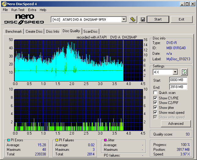Image resolution: width=197 pixels, height=160 pixels.
Task: Enable the Quick scan checkbox
Action: (155, 93)
